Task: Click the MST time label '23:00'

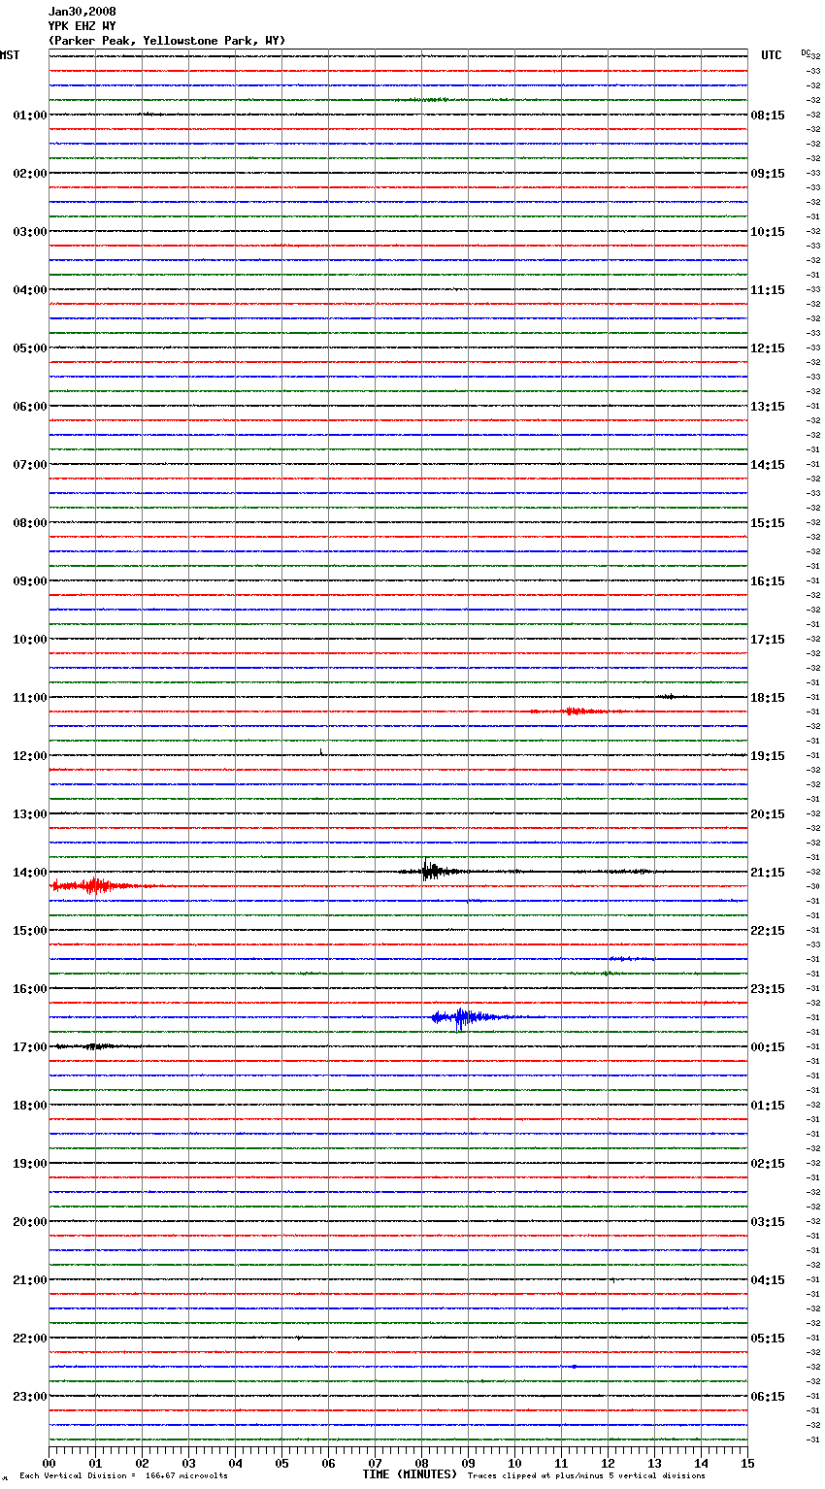Action: [29, 1397]
